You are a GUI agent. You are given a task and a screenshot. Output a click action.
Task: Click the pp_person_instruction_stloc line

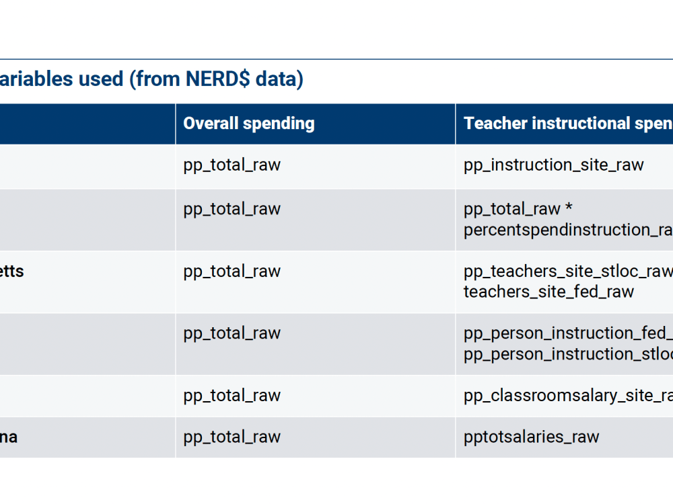[x=567, y=354]
